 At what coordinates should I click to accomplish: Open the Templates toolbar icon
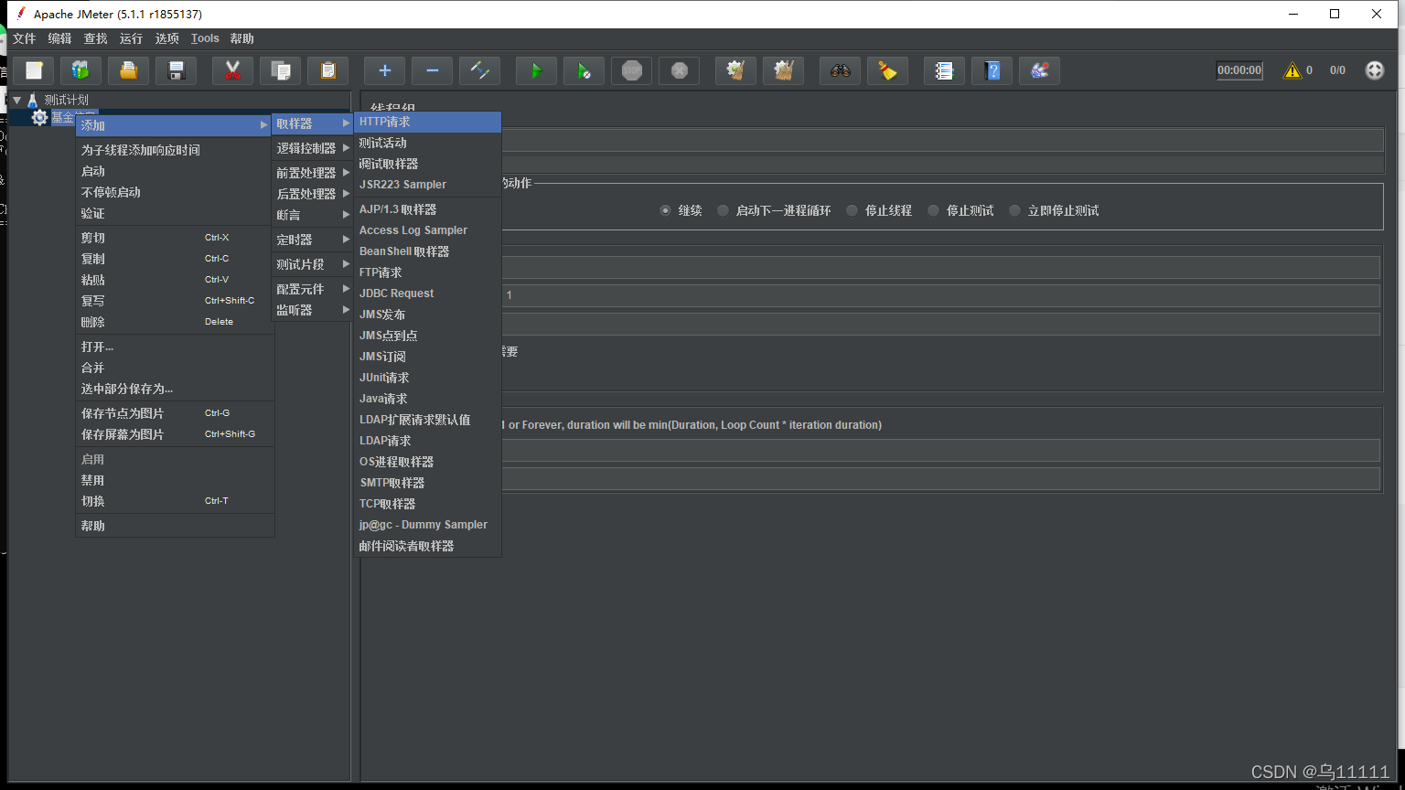click(81, 70)
